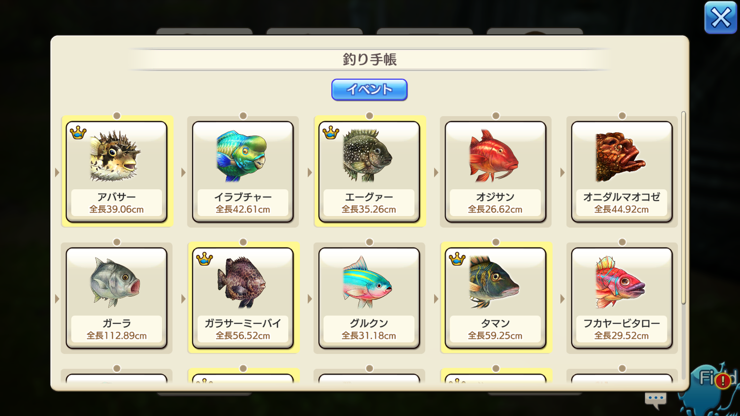Image resolution: width=740 pixels, height=416 pixels.
Task: Click the arrow left of アバサー card
Action: click(57, 173)
